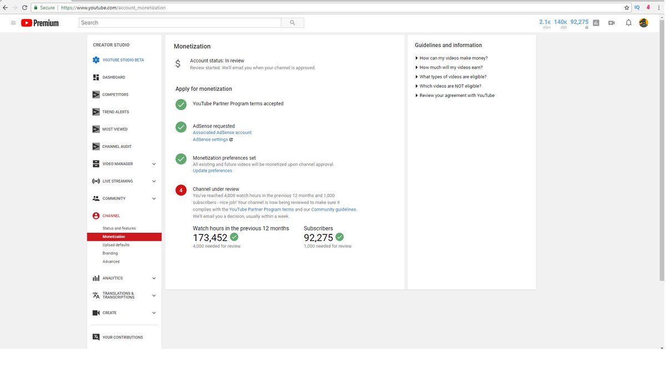666x374 pixels.
Task: Click the red Channel person icon
Action: click(96, 216)
